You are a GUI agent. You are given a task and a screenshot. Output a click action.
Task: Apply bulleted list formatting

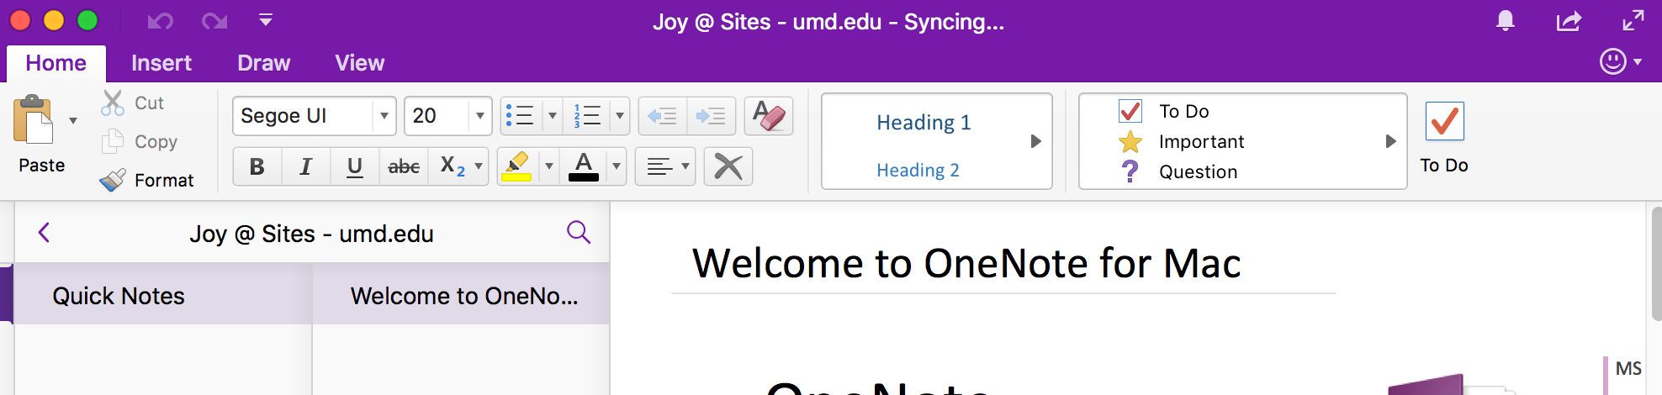(521, 116)
